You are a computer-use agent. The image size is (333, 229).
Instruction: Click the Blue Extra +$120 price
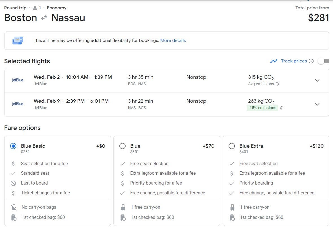(316, 146)
